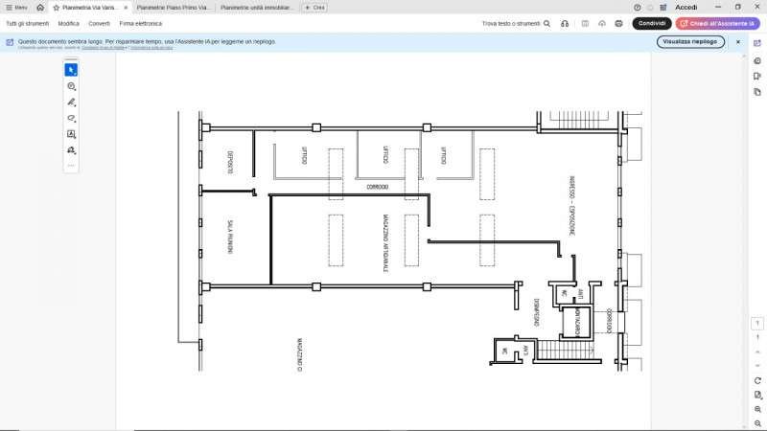Viewport: 767px width, 431px height.
Task: Open Tutti gli strumenti panel
Action: (x=28, y=23)
